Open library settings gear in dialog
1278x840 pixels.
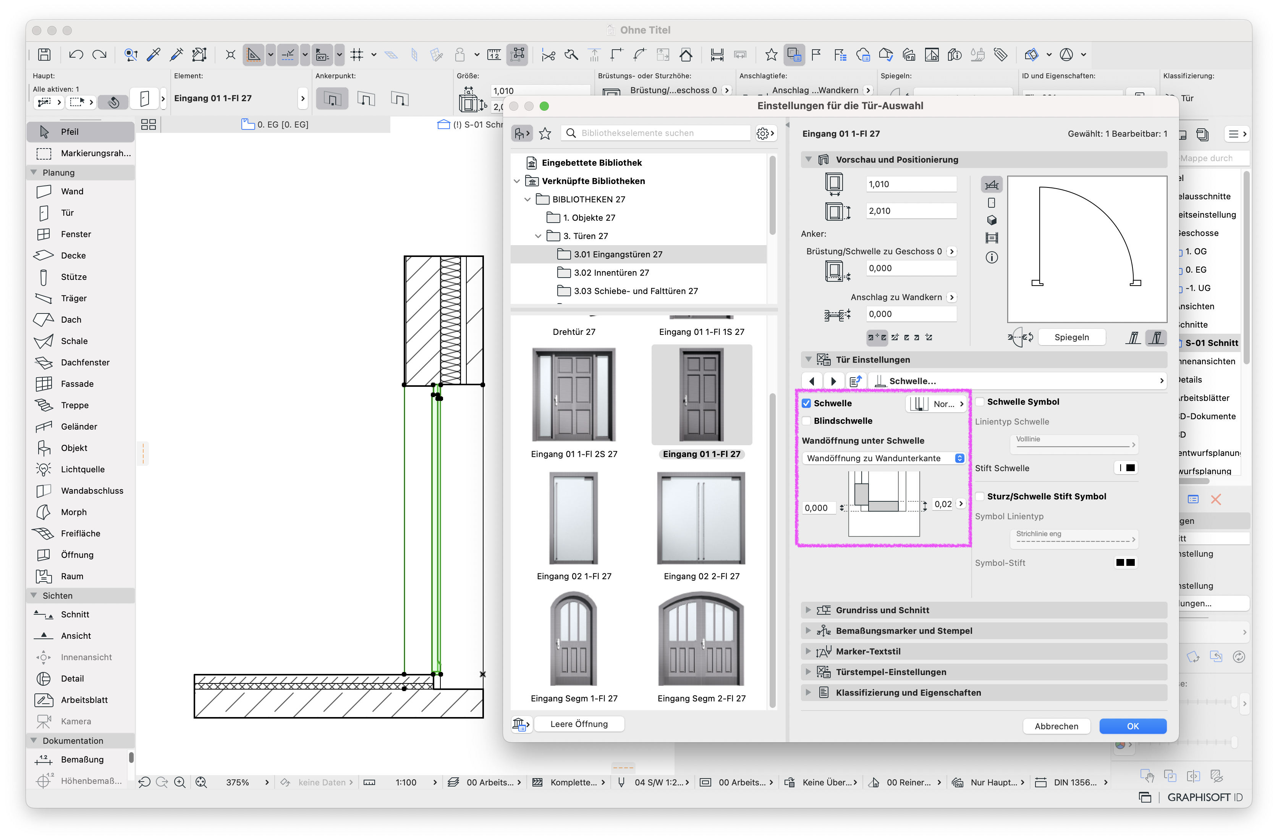[765, 133]
